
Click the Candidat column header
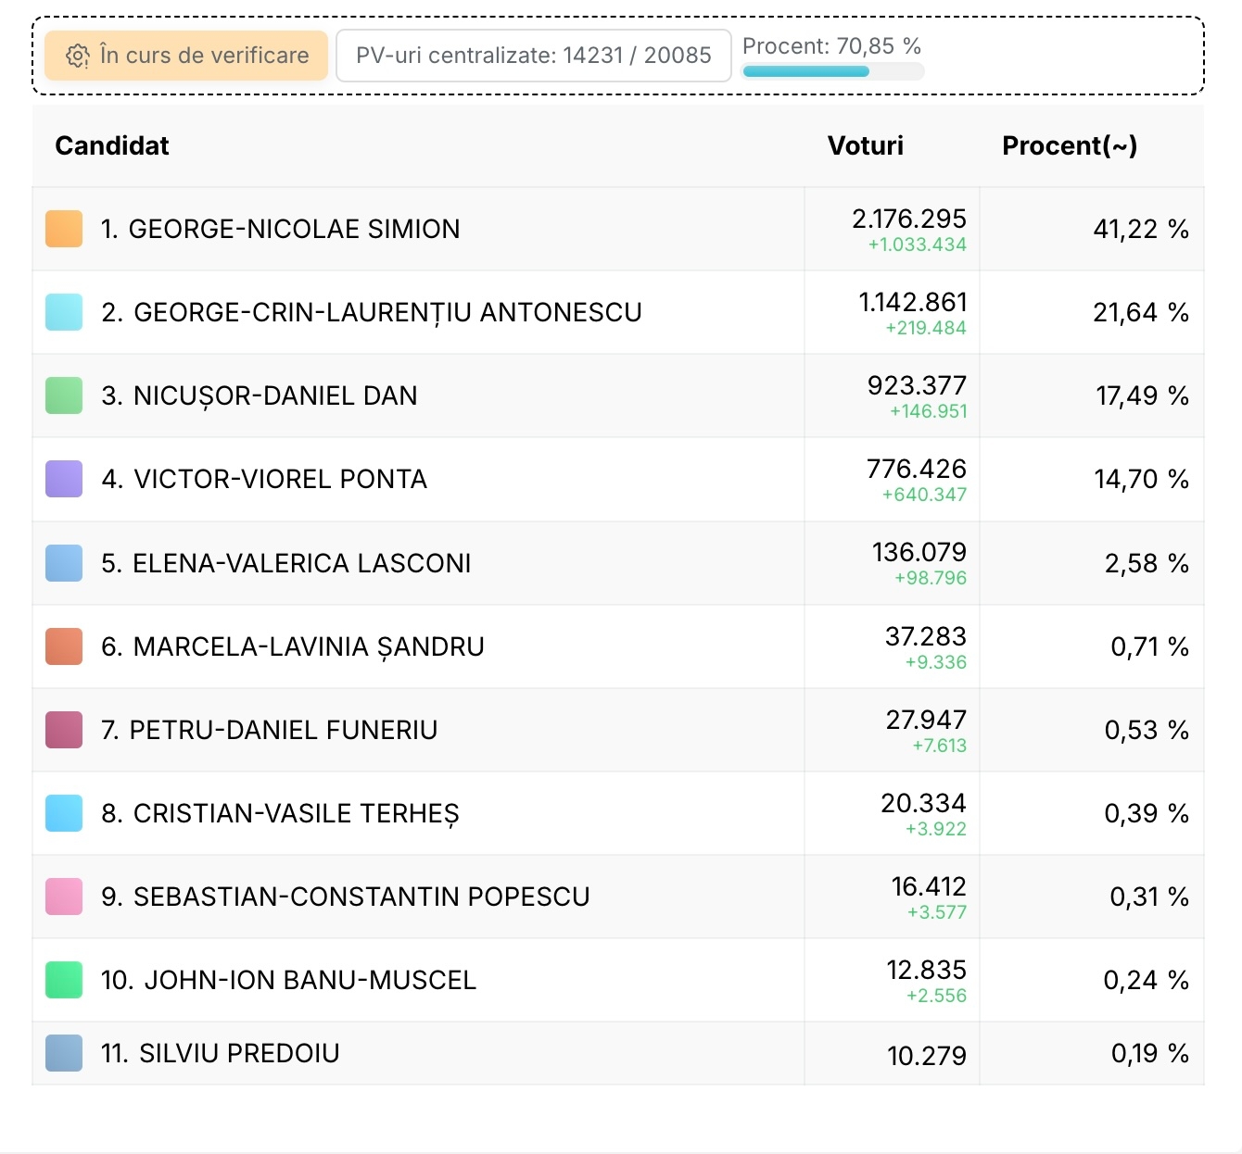click(112, 145)
